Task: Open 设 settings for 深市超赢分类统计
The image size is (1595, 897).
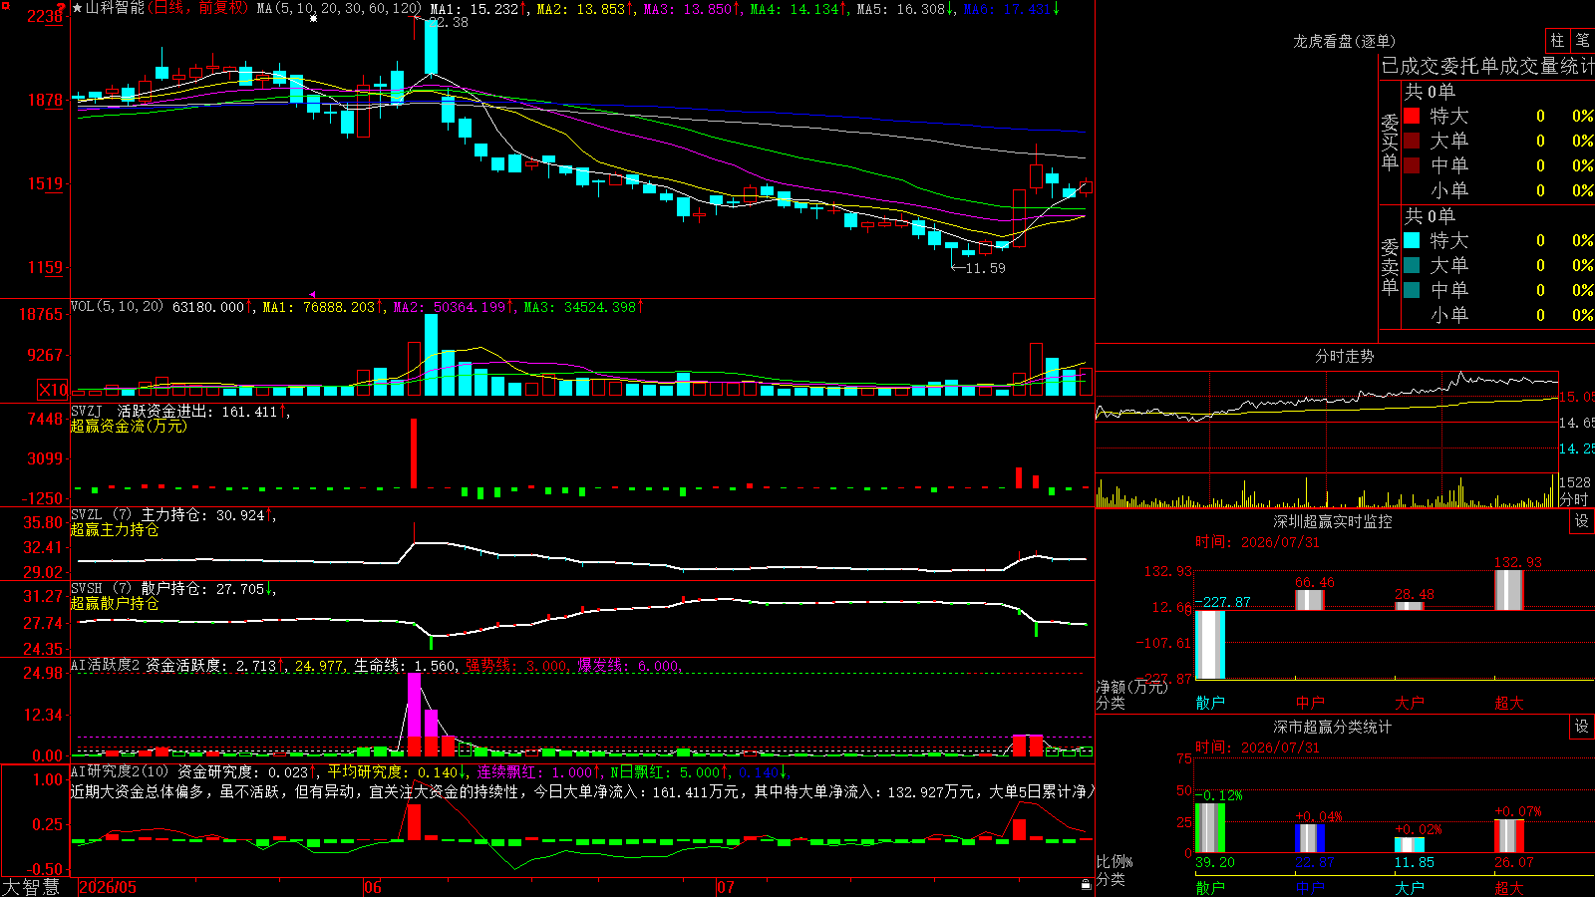Action: pos(1582,727)
